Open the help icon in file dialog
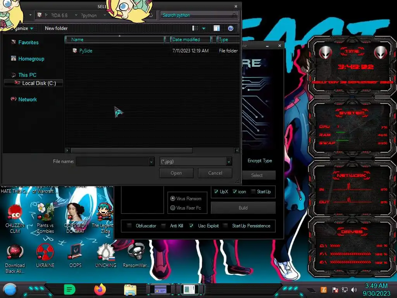 pyautogui.click(x=230, y=28)
